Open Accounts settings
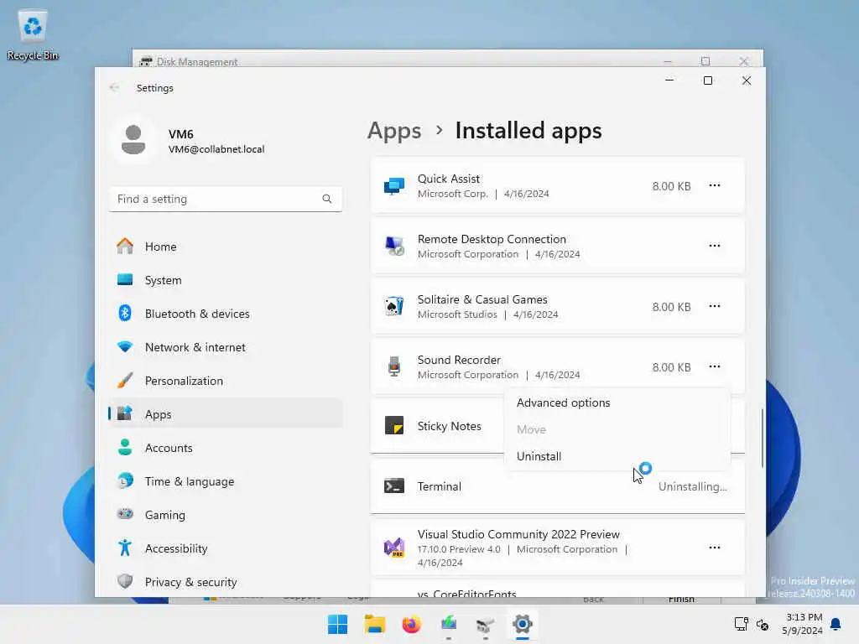The image size is (859, 644). coord(226,448)
